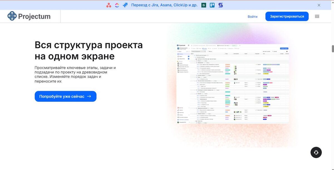Dismiss the top migration banner
The width and height of the screenshot is (334, 170).
point(319,5)
